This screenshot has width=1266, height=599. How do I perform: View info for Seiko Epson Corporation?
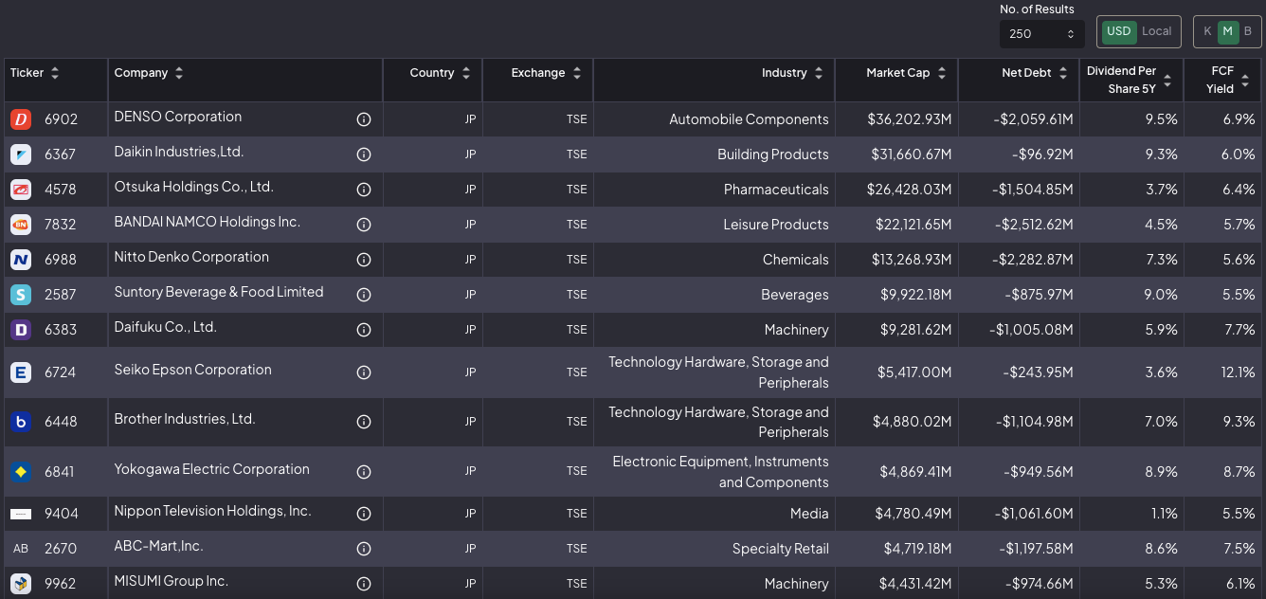tap(363, 372)
